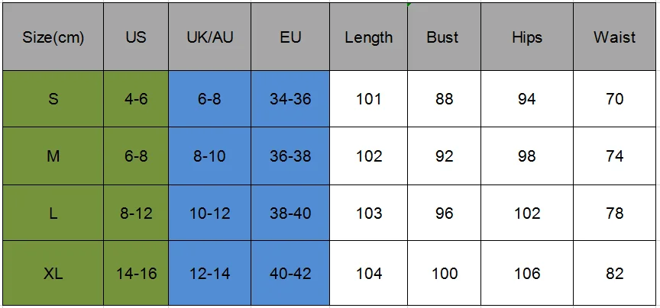The height and width of the screenshot is (308, 660).
Task: Select the green S size cell
Action: click(x=53, y=99)
